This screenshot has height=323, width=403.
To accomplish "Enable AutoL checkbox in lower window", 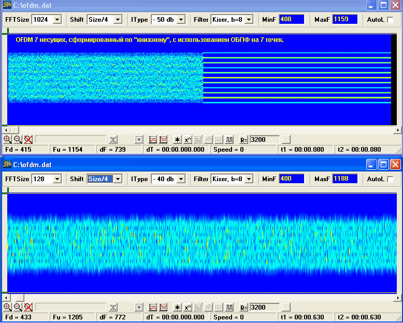I will (x=390, y=179).
